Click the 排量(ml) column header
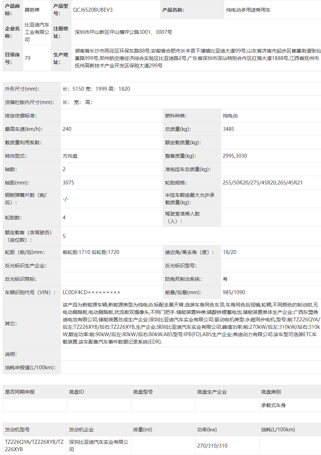Viewport: 321px width, 455px height. (x=143, y=430)
